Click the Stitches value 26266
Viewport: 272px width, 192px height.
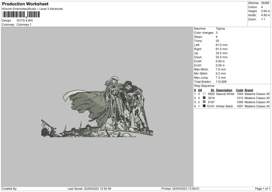(x=265, y=3)
